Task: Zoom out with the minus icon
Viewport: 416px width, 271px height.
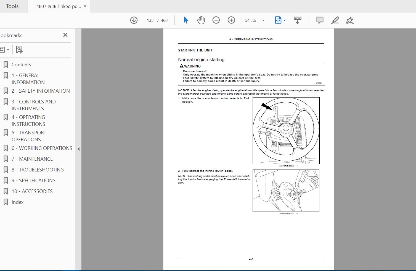Action: point(216,20)
